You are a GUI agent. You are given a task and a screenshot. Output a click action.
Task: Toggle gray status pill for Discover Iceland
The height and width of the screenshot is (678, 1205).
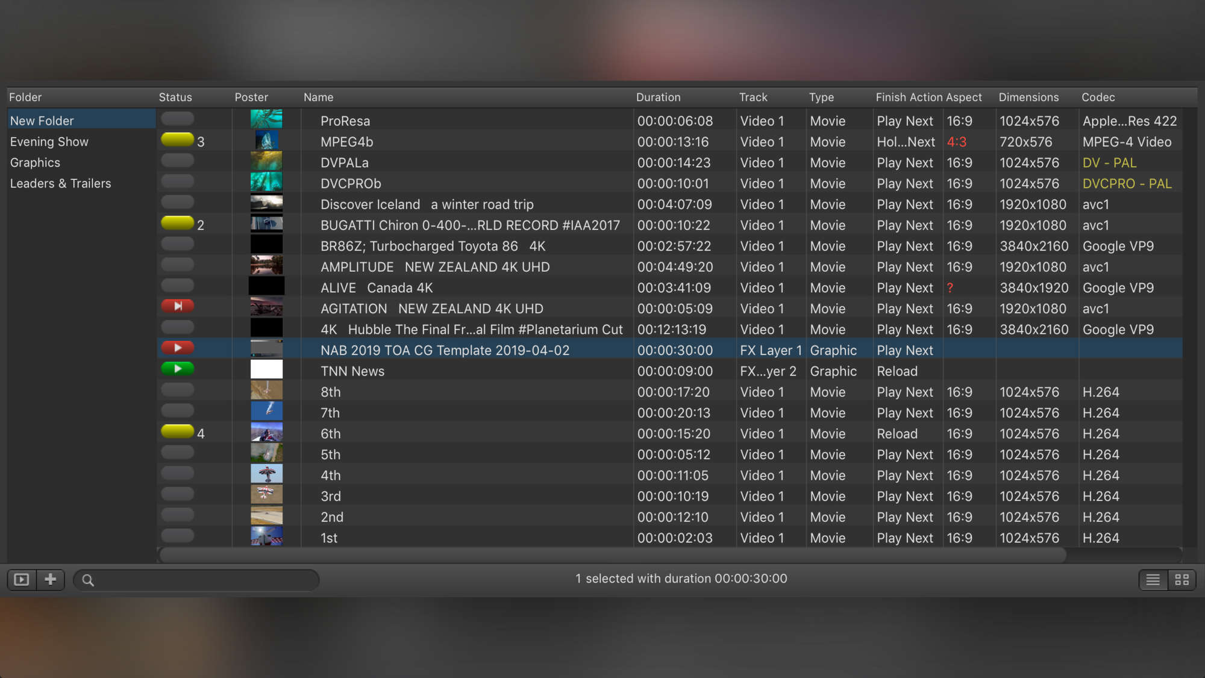(177, 202)
